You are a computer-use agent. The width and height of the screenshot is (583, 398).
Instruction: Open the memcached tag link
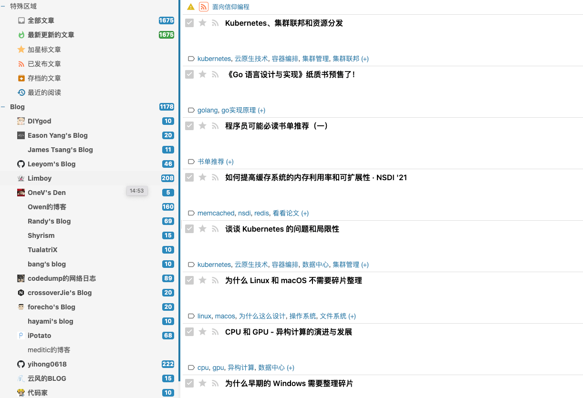pyautogui.click(x=216, y=213)
